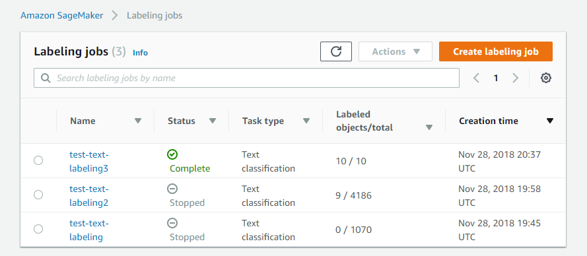Click the search magnifier icon

click(46, 78)
